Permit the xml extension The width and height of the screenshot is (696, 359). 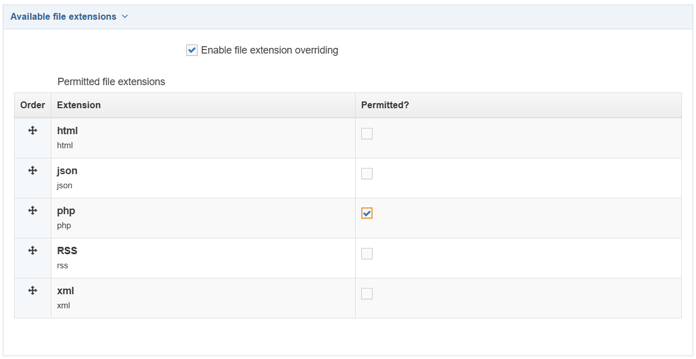[x=367, y=293]
